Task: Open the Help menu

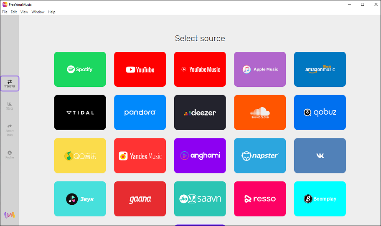Action: pyautogui.click(x=51, y=12)
